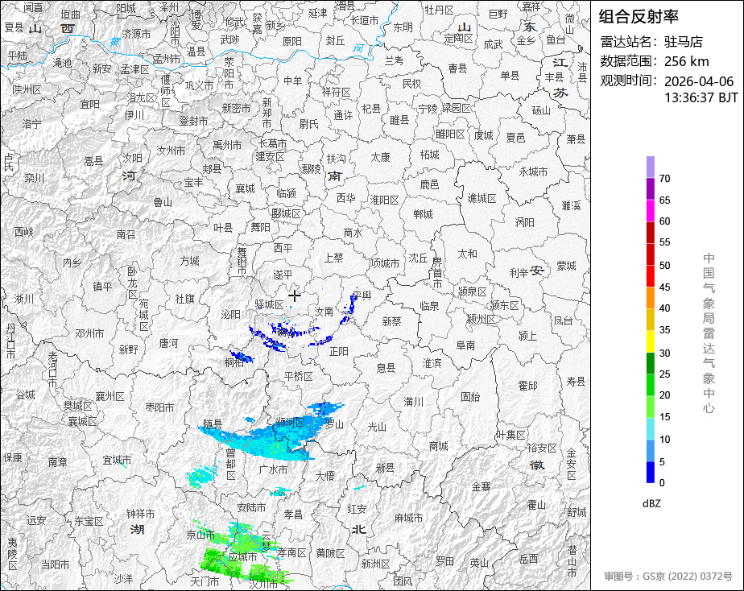Click the 京山市 map label
Image resolution: width=744 pixels, height=591 pixels.
(x=200, y=535)
